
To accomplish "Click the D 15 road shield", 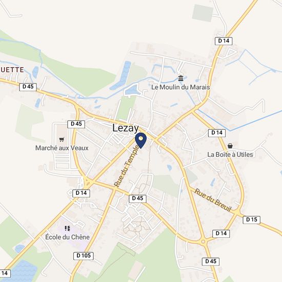I will pos(251,219).
